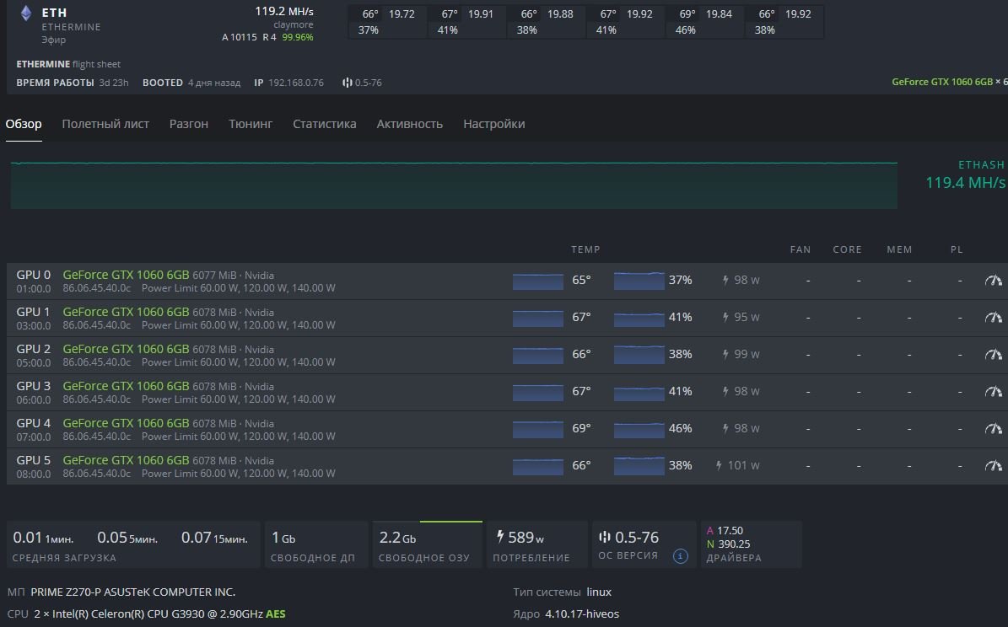The image size is (1008, 627).
Task: Click the Ethereum coin icon beside ETH
Action: [25, 13]
